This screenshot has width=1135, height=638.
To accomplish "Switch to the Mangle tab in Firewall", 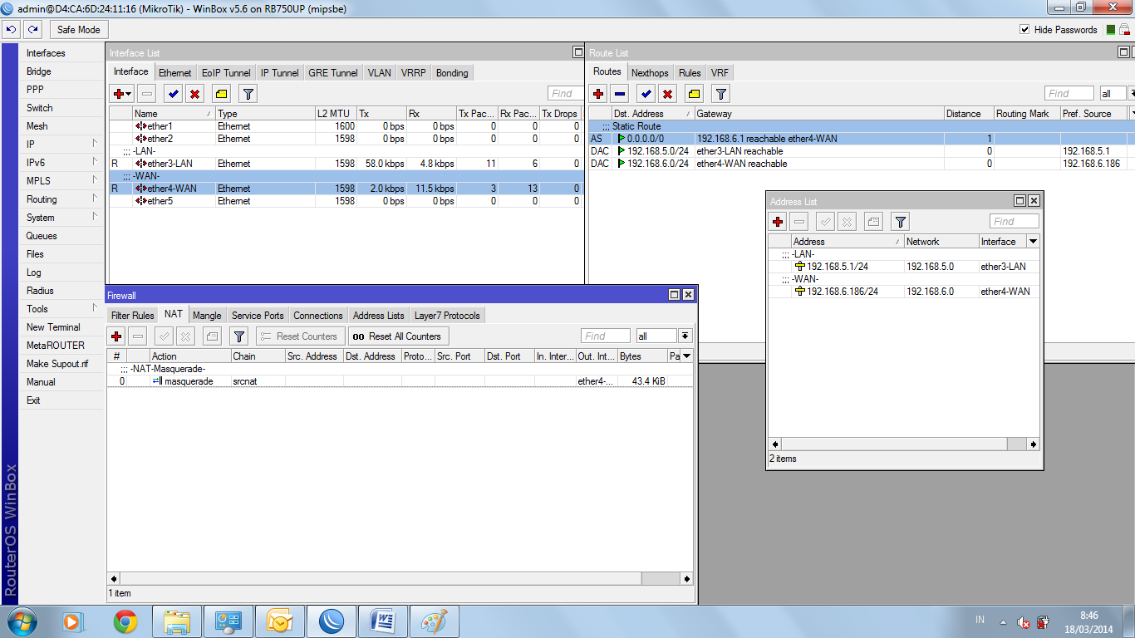I will [x=207, y=315].
